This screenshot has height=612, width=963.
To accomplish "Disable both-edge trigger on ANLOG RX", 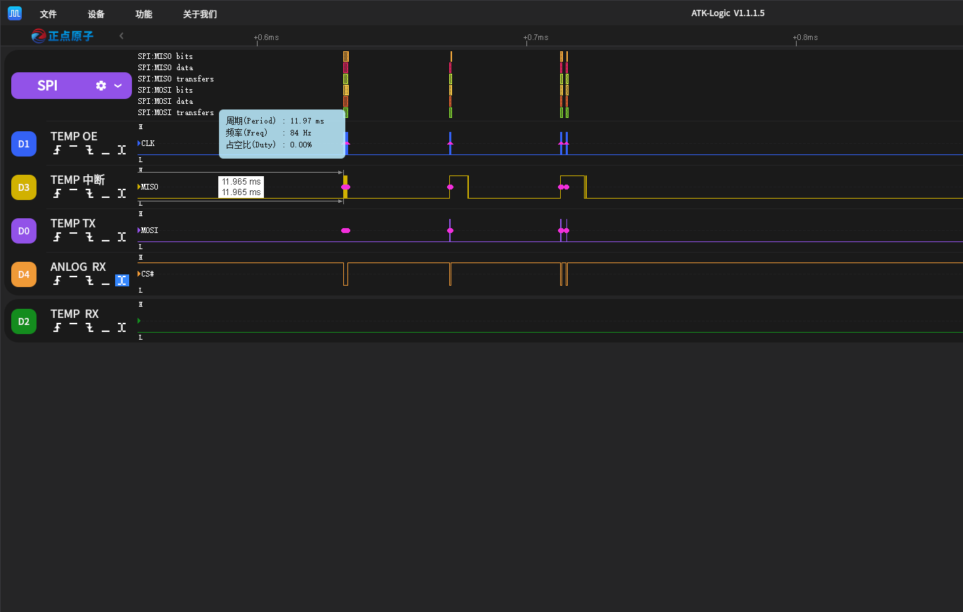I will pyautogui.click(x=122, y=281).
